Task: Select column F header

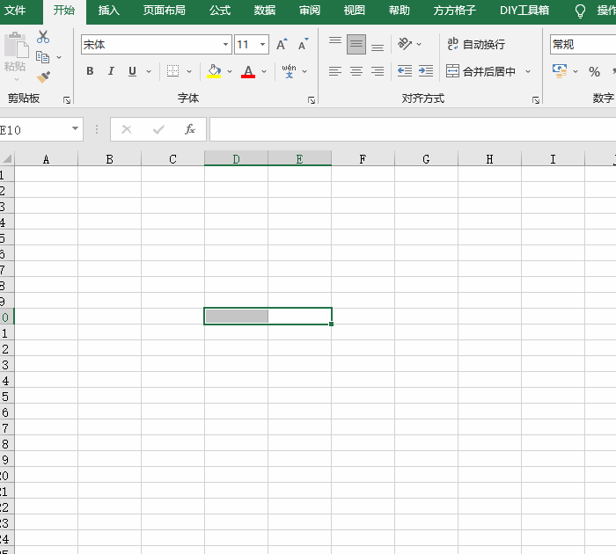Action: pyautogui.click(x=363, y=158)
